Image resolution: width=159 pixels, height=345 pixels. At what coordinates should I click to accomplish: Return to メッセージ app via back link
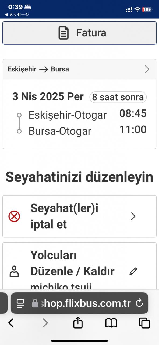[17, 15]
